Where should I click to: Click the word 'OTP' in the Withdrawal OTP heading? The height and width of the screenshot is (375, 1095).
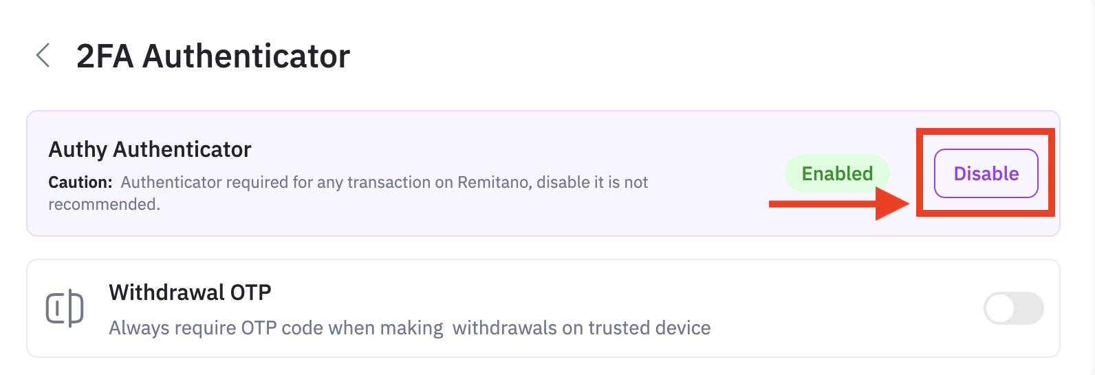click(x=250, y=292)
